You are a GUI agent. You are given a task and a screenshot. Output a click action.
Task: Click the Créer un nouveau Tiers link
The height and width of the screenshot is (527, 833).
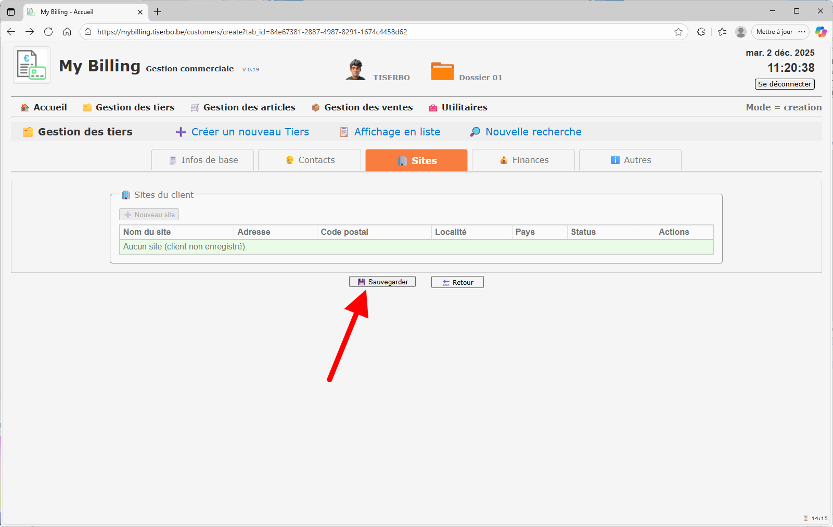[242, 132]
